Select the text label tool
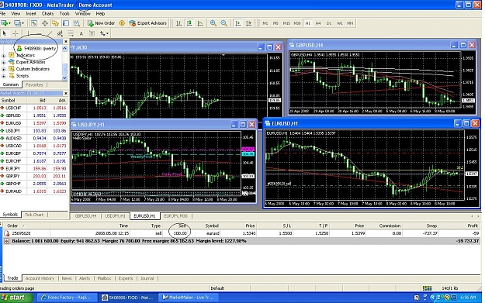The image size is (485, 303). (x=92, y=33)
